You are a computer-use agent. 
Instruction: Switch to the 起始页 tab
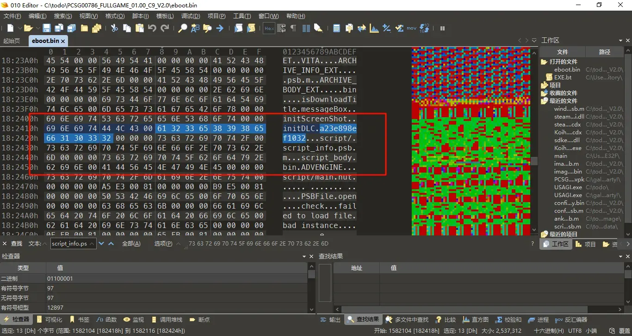click(x=12, y=41)
